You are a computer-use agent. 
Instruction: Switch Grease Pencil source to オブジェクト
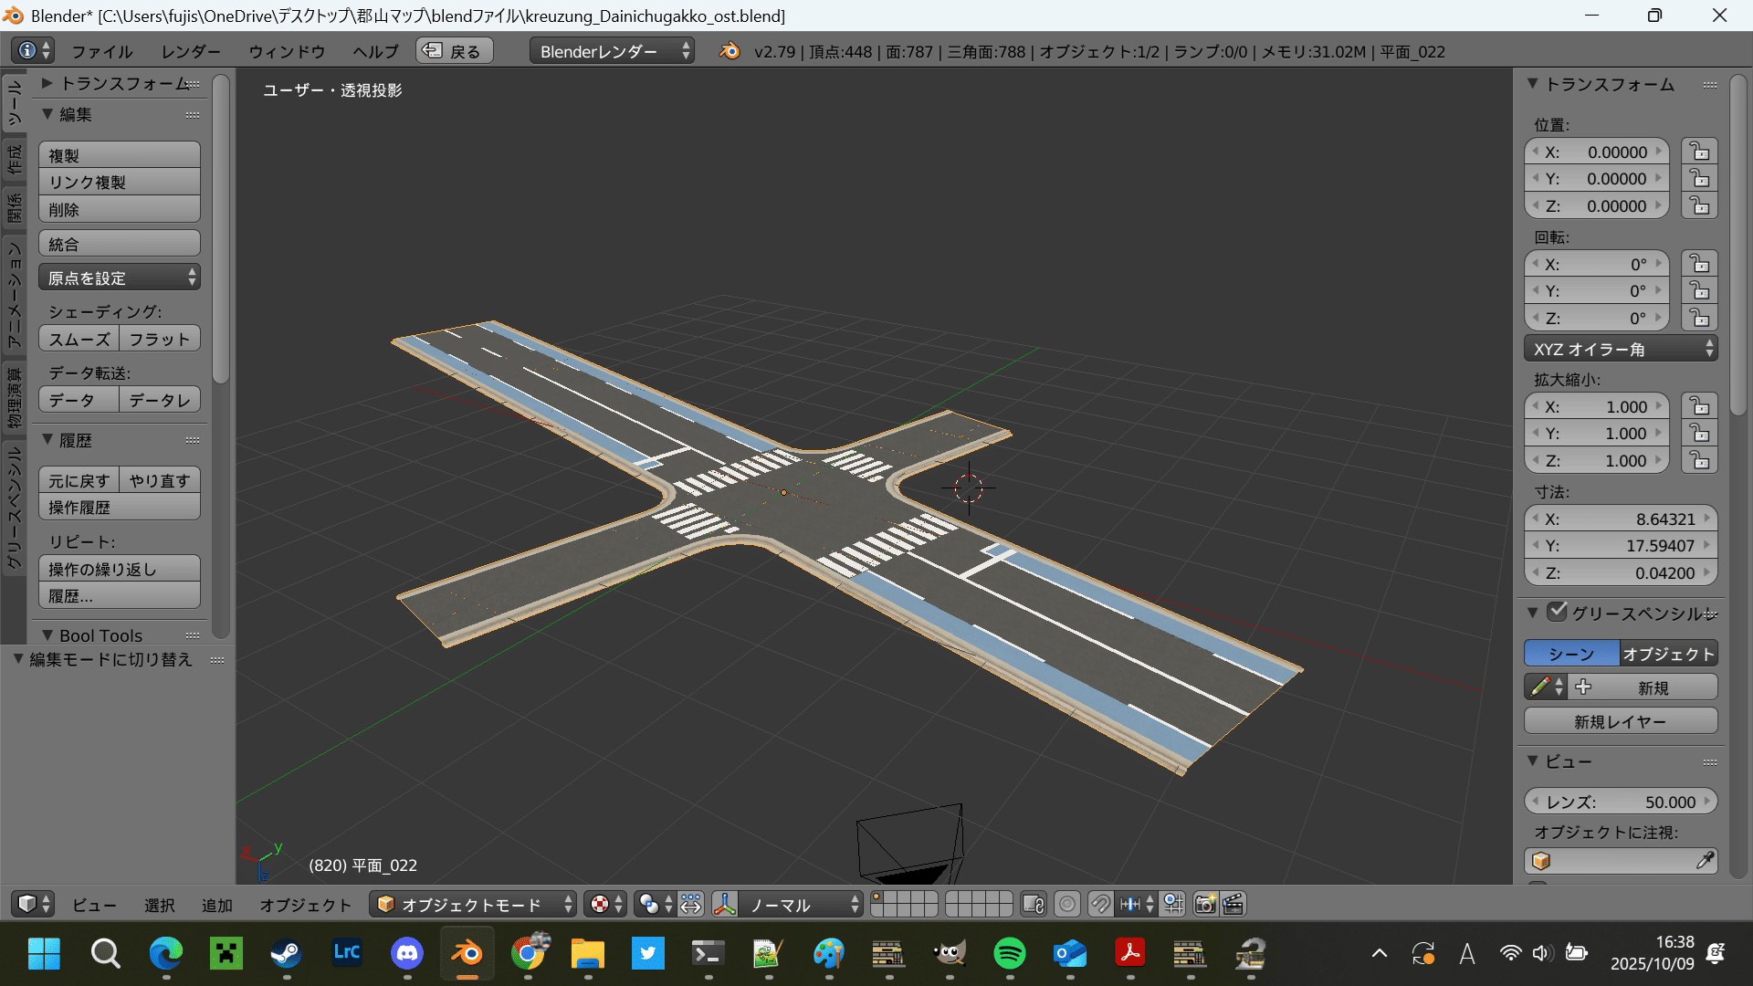coord(1668,654)
